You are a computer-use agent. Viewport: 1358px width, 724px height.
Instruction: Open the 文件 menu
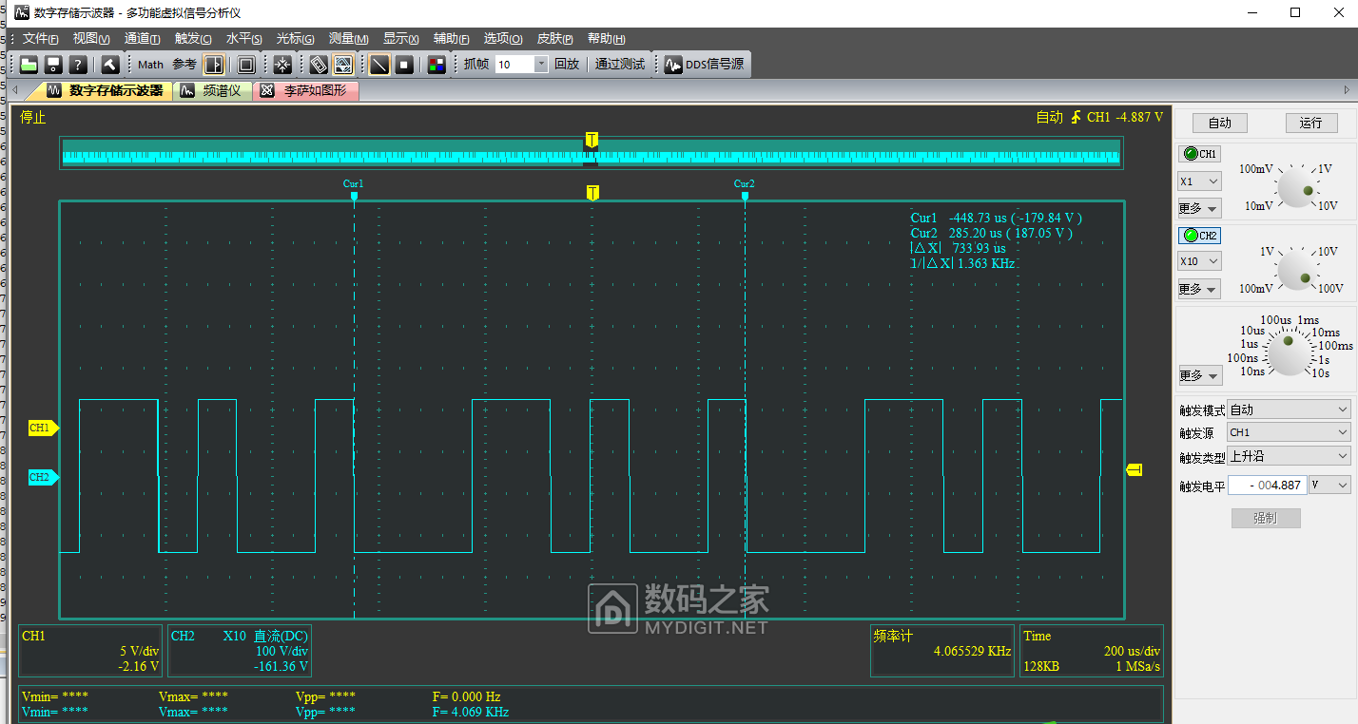click(x=40, y=39)
